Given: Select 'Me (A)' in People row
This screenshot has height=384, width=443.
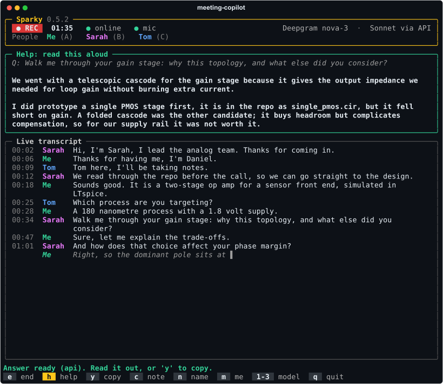Looking at the screenshot, I should [x=59, y=37].
